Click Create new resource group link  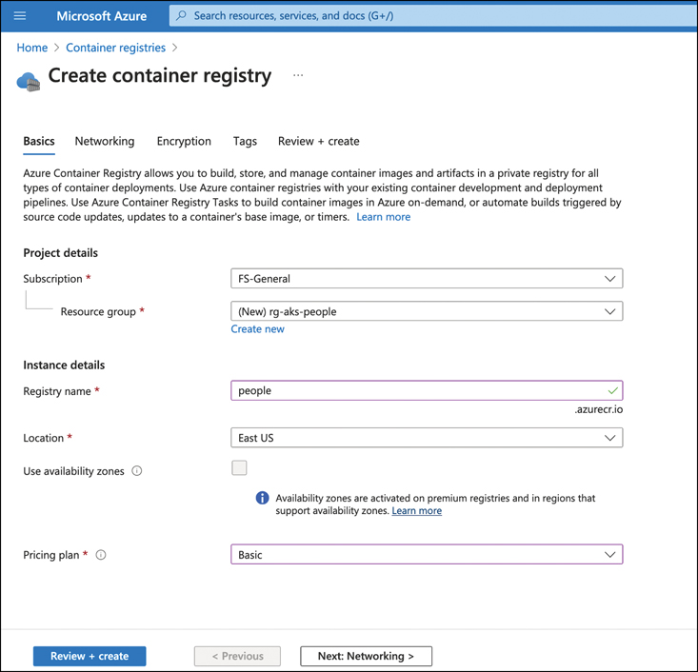(257, 329)
